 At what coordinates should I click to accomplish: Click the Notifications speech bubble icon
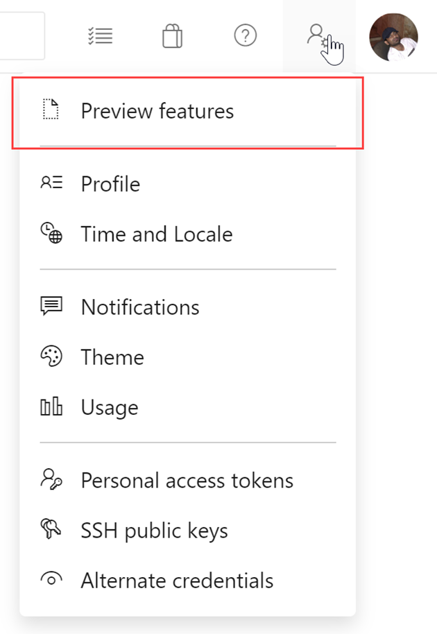point(51,306)
